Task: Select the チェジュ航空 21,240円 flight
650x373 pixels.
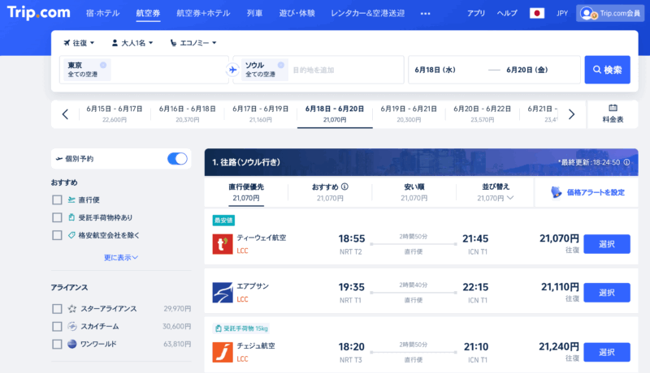Action: coord(607,353)
